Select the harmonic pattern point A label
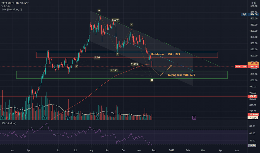The height and width of the screenshot is (153, 260). tap(99, 10)
